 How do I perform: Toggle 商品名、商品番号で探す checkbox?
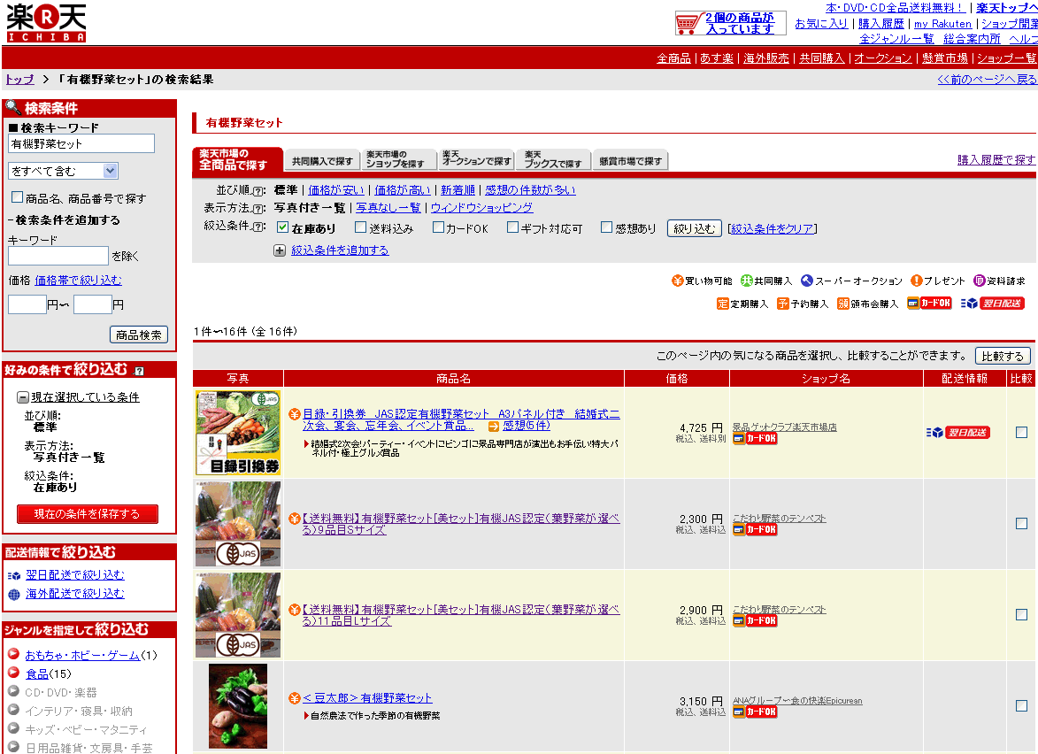pos(18,197)
